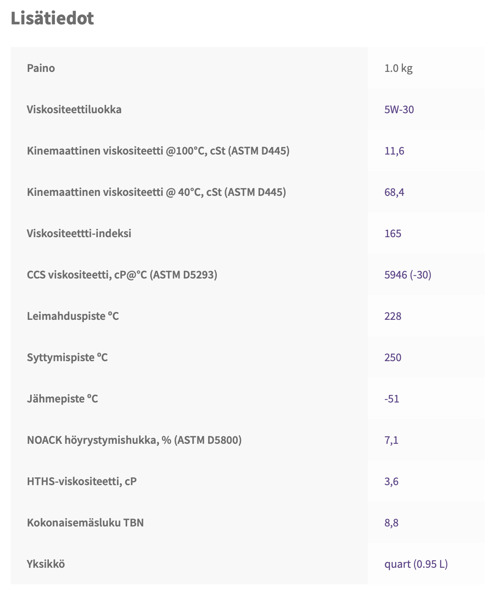
Task: Click the Leimahduspiste °C label
Action: click(x=73, y=316)
